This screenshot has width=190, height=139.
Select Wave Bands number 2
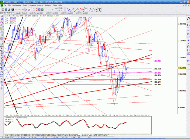55,10
